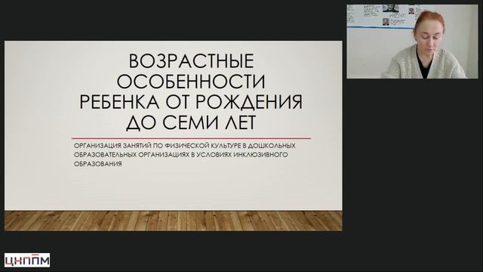The height and width of the screenshot is (272, 483).
Task: Click the title line "ДО СЕМИ ЛЕТ"
Action: [191, 122]
